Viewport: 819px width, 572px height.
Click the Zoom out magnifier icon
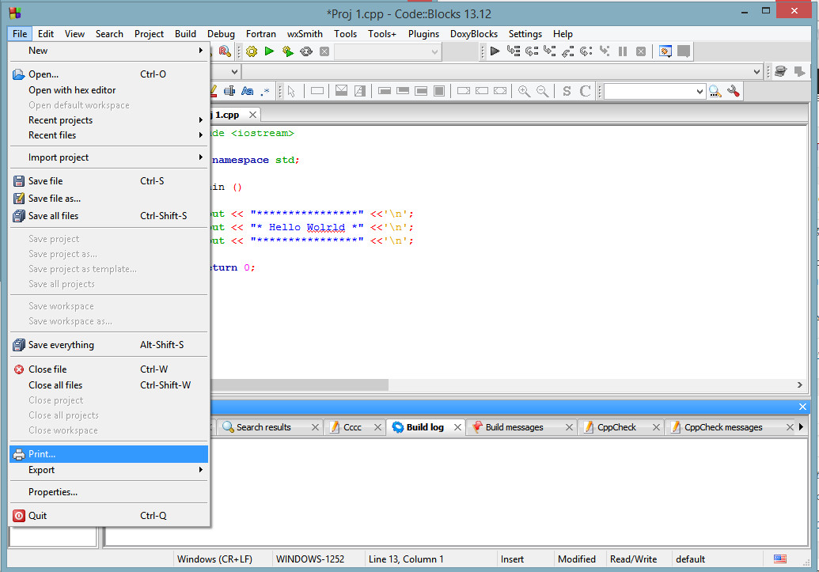[543, 92]
